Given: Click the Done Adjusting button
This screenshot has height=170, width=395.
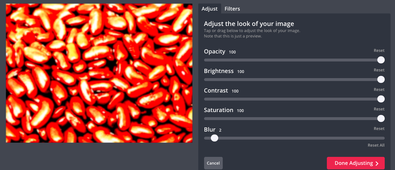Looking at the screenshot, I should point(355,163).
